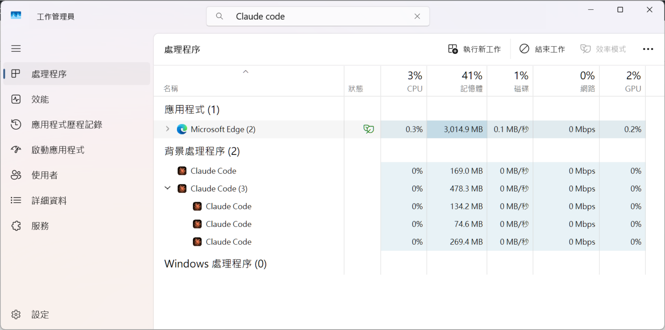665x330 pixels.
Task: Click 執行新工作 (Run new task)
Action: [x=474, y=49]
